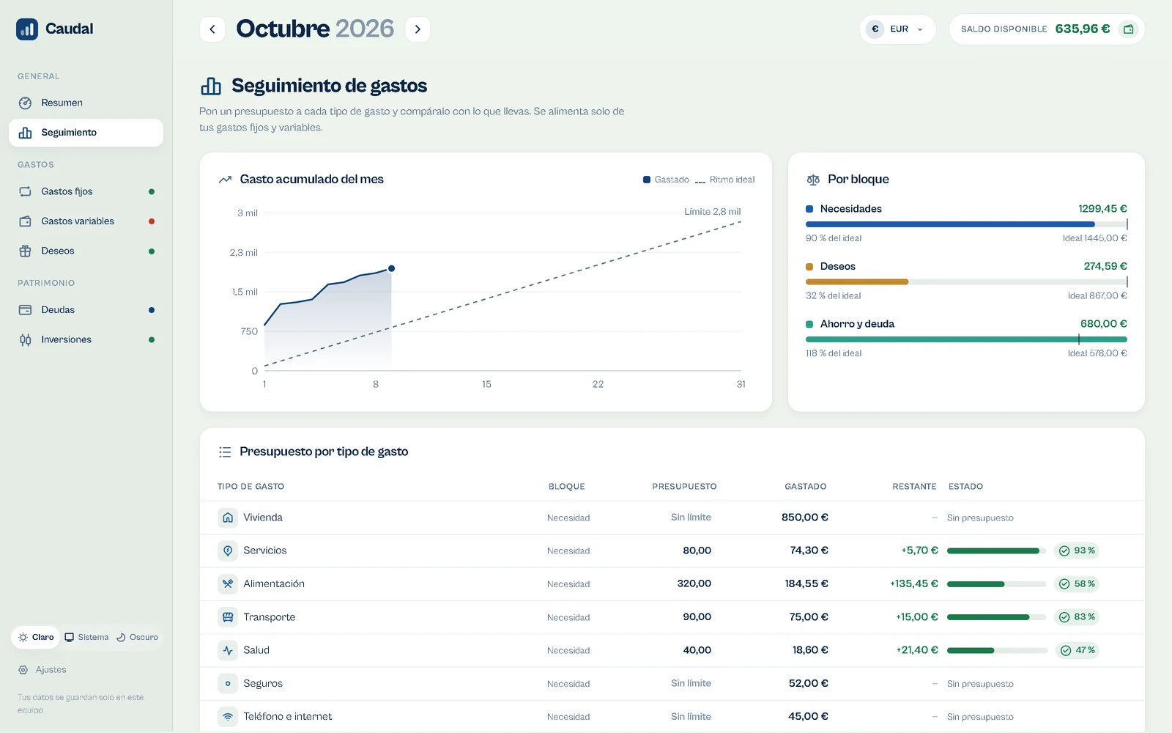1172x733 pixels.
Task: Click the Caudal logo icon
Action: pyautogui.click(x=27, y=29)
